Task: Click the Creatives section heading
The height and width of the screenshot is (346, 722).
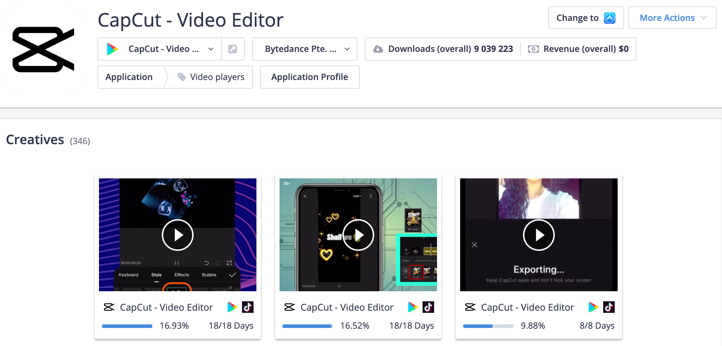Action: (x=35, y=139)
